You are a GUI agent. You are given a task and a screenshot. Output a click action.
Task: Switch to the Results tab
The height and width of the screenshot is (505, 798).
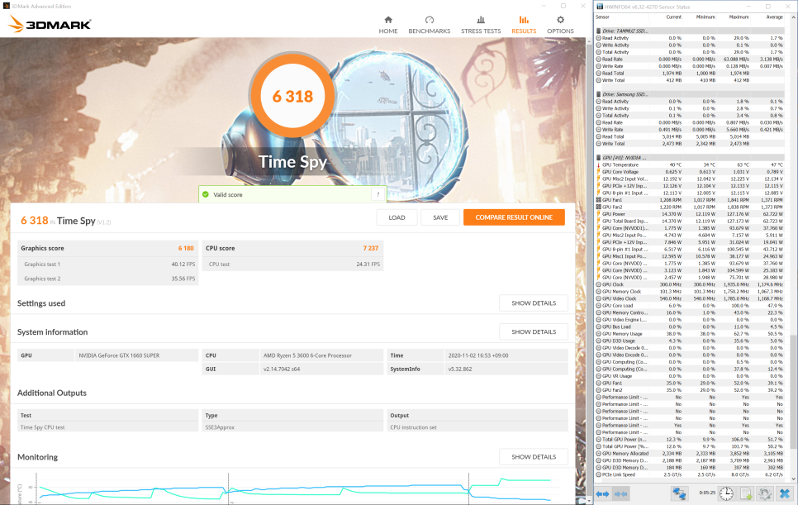(523, 25)
